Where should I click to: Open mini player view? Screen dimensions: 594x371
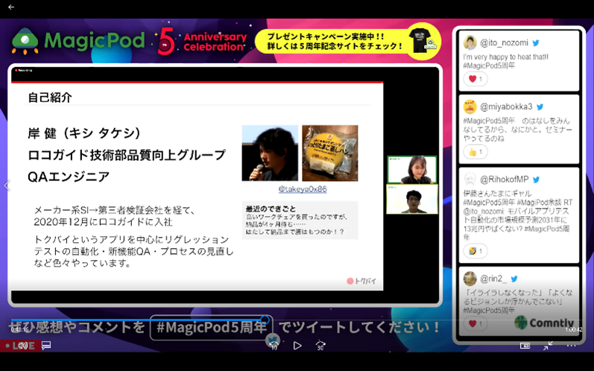(525, 345)
